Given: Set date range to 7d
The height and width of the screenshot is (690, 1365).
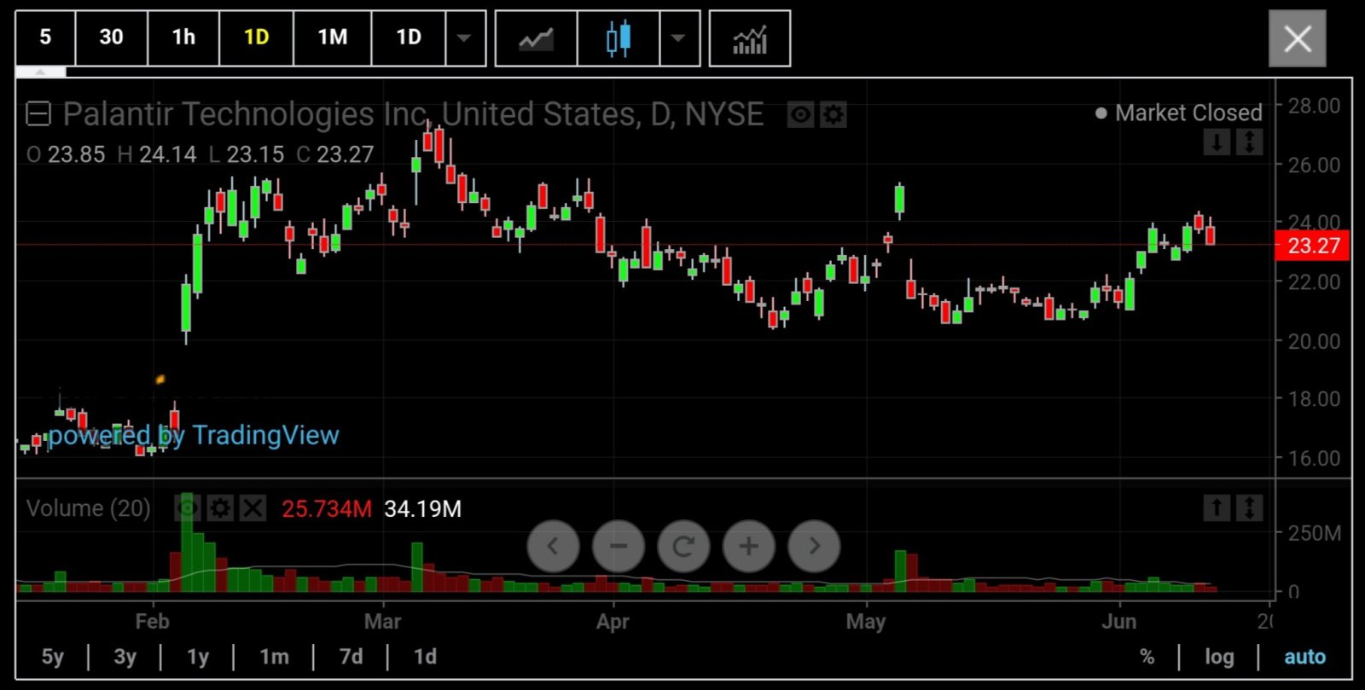Looking at the screenshot, I should (351, 657).
